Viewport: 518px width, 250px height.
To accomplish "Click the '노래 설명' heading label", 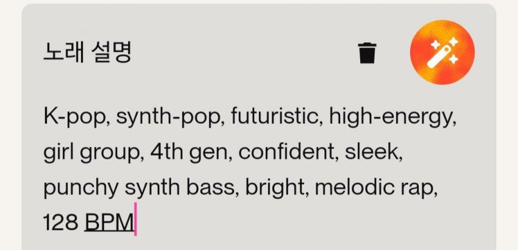I will pos(88,53).
